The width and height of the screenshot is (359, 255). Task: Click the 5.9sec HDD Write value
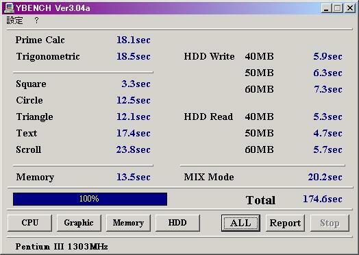click(x=328, y=56)
